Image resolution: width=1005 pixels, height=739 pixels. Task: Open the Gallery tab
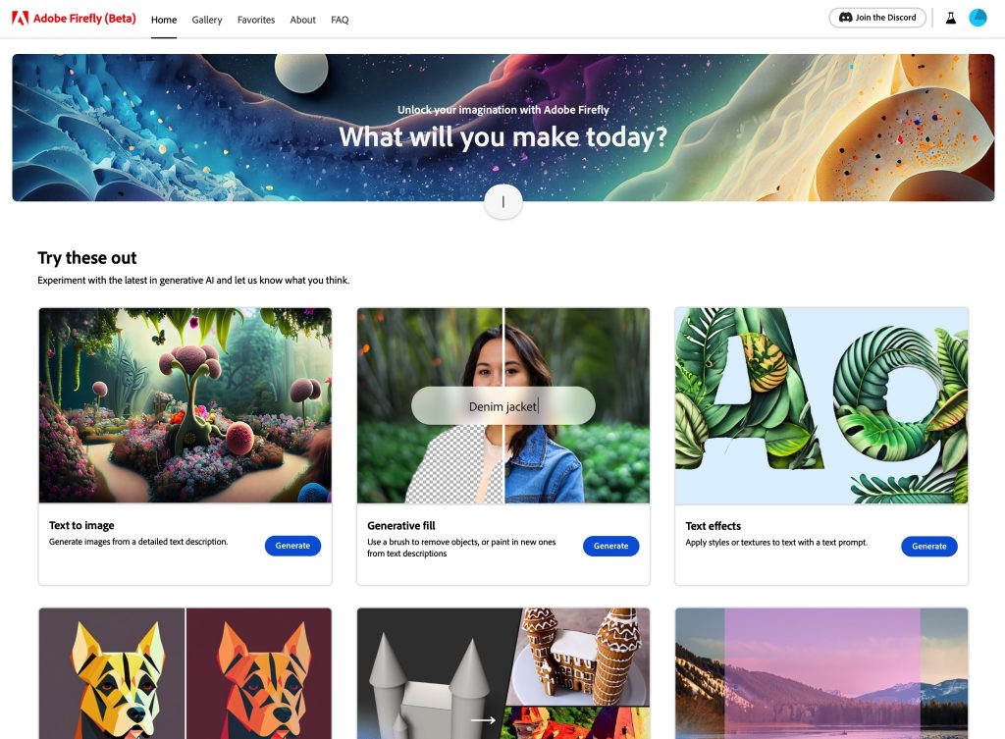[207, 20]
